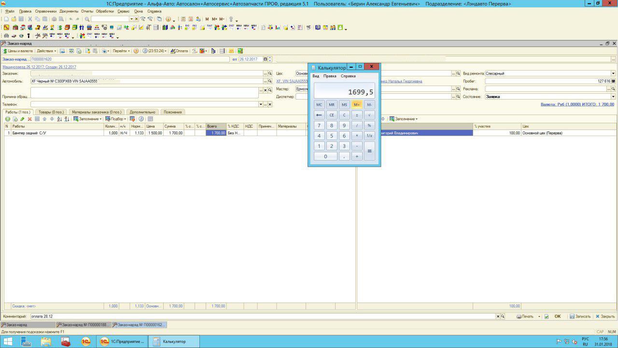Toggle the checkbox left of OK button
Image resolution: width=618 pixels, height=348 pixels.
(547, 317)
